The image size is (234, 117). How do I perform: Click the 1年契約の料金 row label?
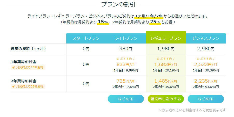coord(24,62)
